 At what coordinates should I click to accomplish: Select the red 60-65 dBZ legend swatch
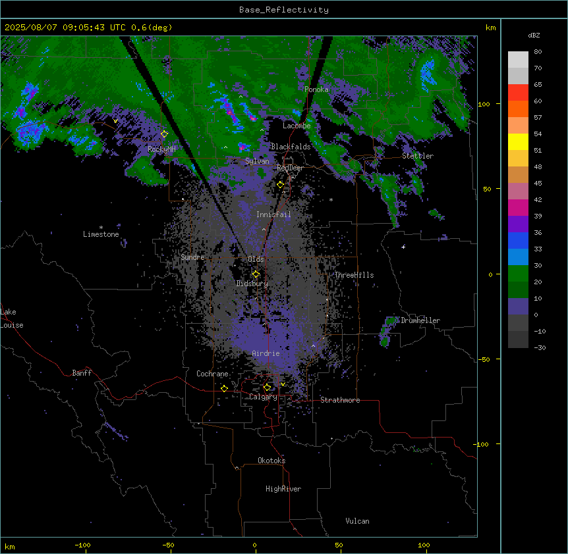click(x=518, y=93)
